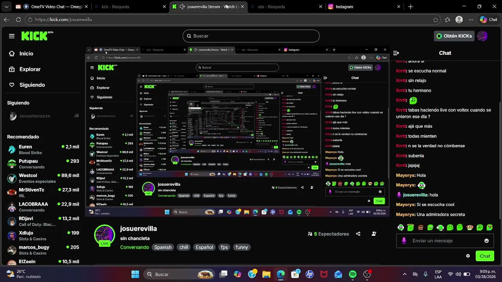Open the browser favorites list icon

tap(447, 20)
